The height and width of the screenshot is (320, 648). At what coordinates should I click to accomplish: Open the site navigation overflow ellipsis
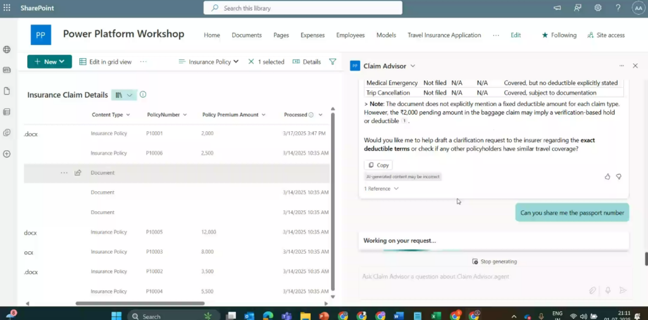tap(496, 35)
